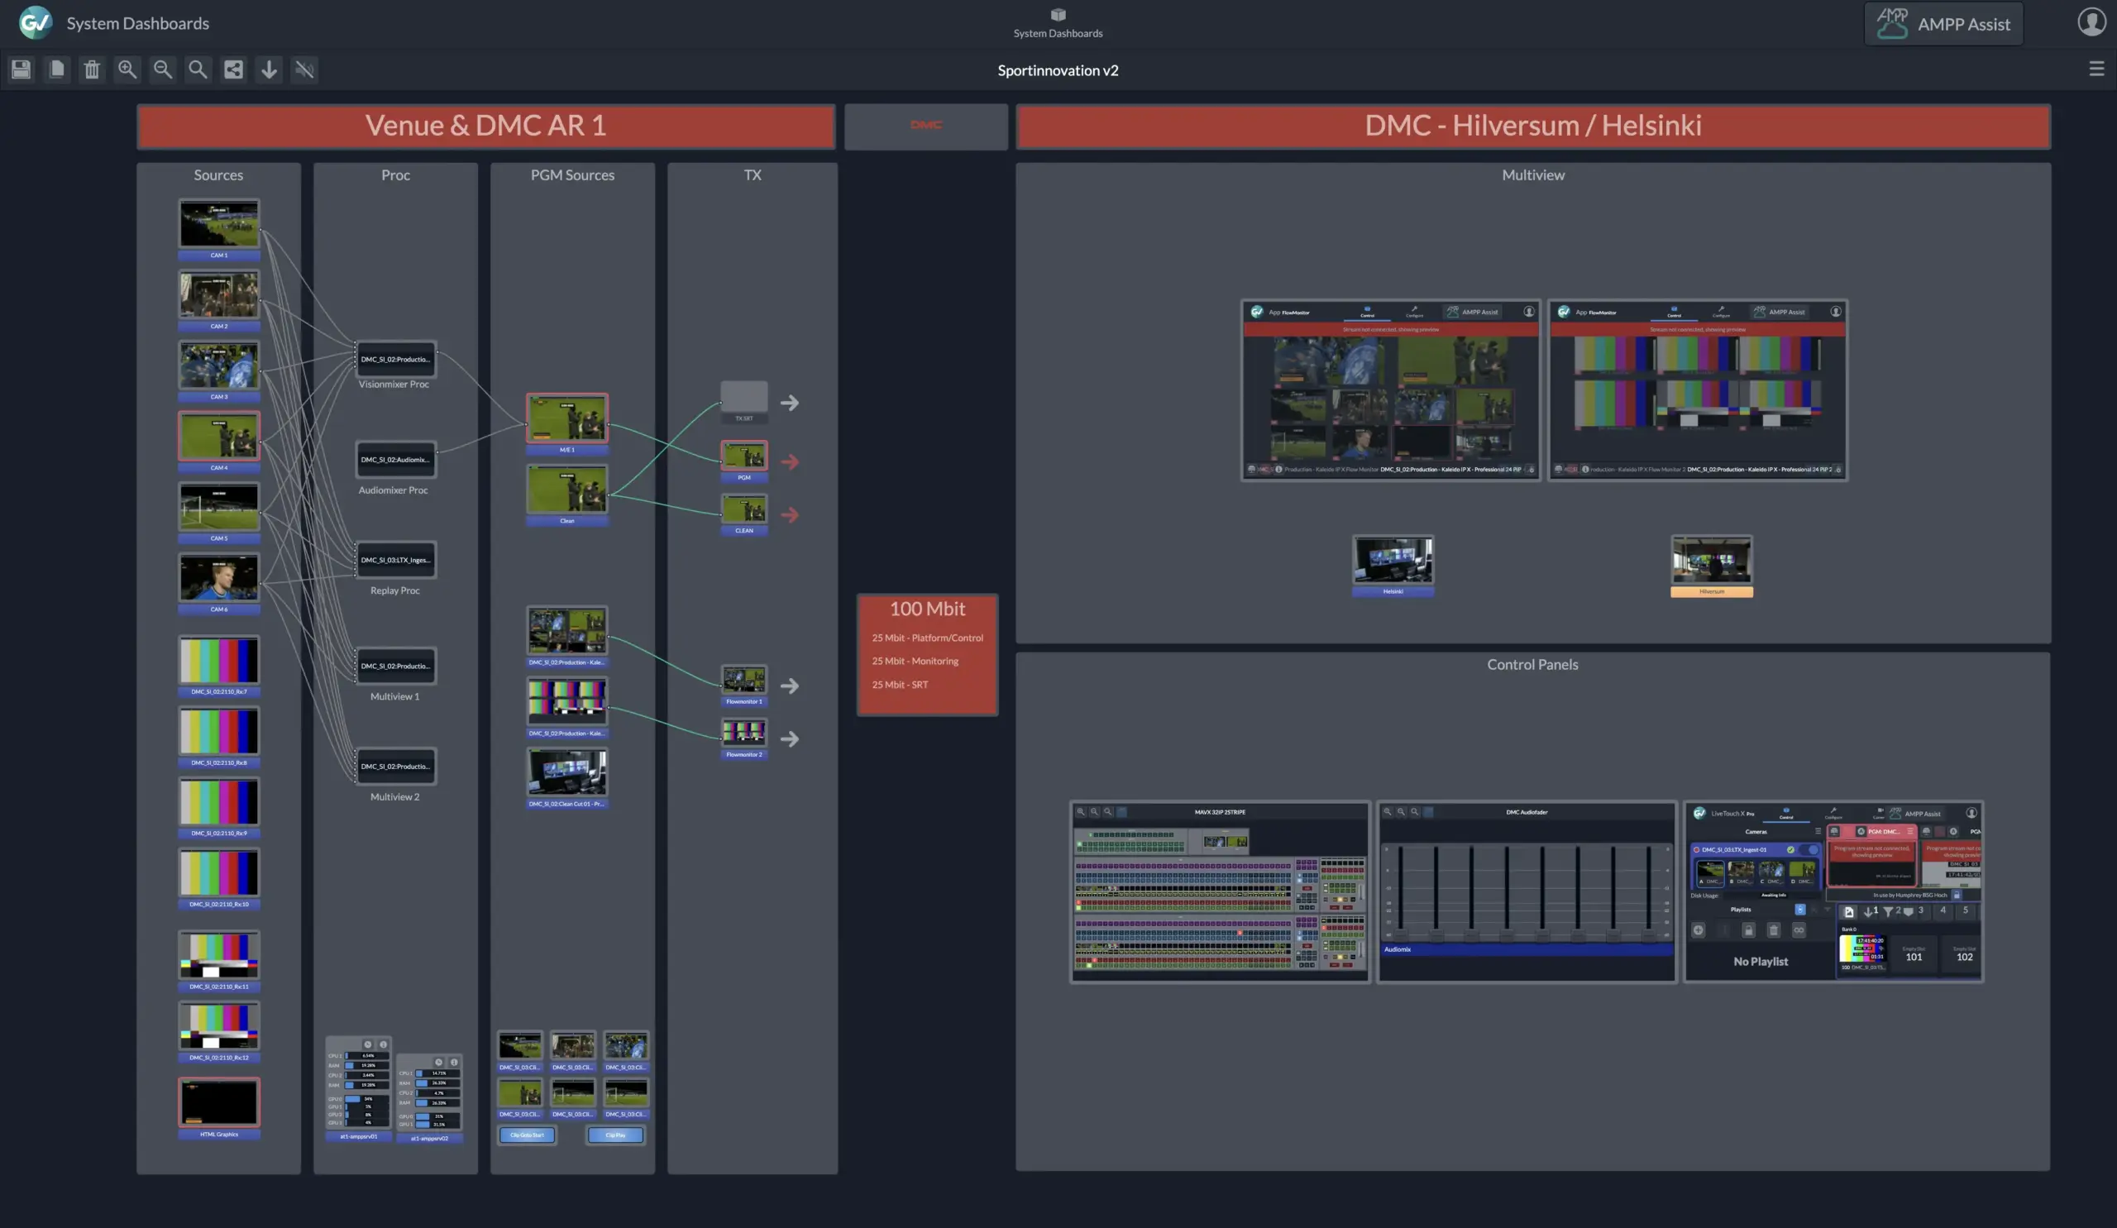Click the Duplicate pages icon in toolbar
The width and height of the screenshot is (2117, 1228).
tap(56, 69)
